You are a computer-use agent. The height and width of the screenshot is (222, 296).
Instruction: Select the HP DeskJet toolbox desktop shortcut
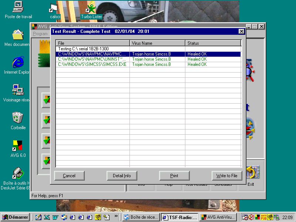click(x=17, y=178)
